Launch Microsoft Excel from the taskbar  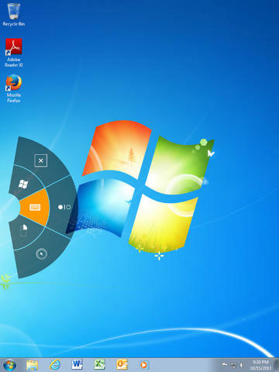[x=99, y=365]
